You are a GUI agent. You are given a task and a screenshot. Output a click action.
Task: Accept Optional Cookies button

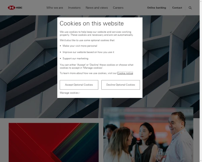[x=79, y=85]
